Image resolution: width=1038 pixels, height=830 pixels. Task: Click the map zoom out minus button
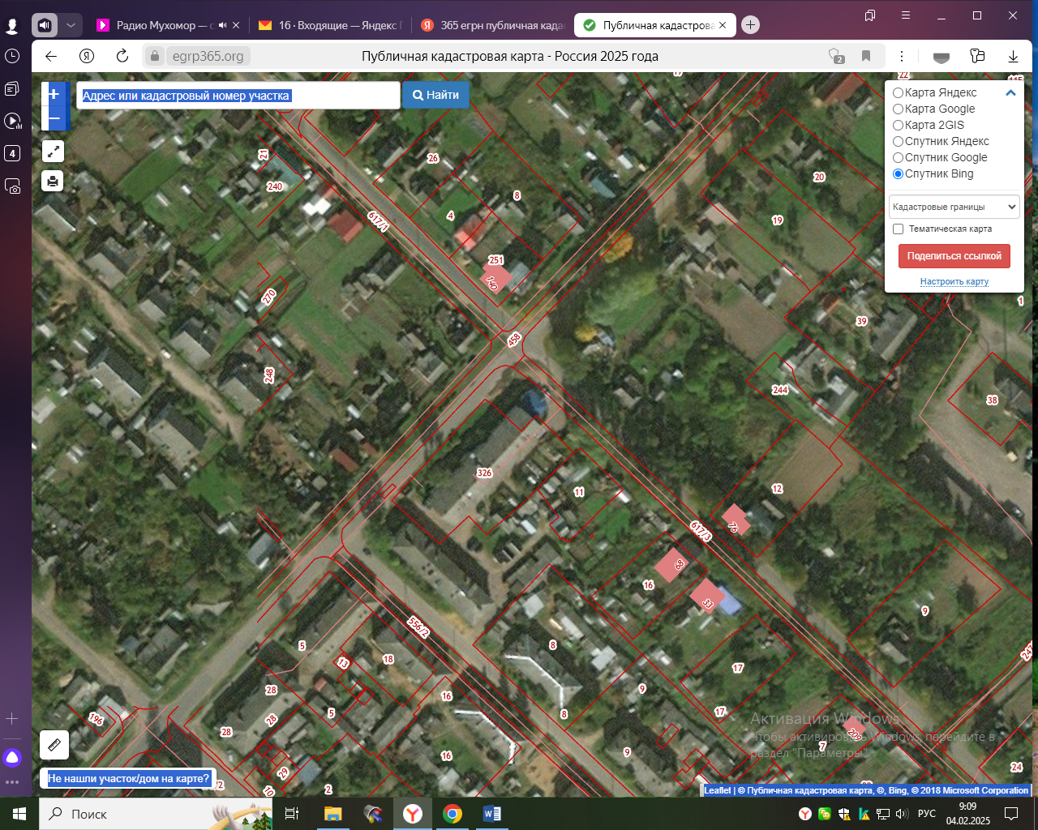click(54, 119)
